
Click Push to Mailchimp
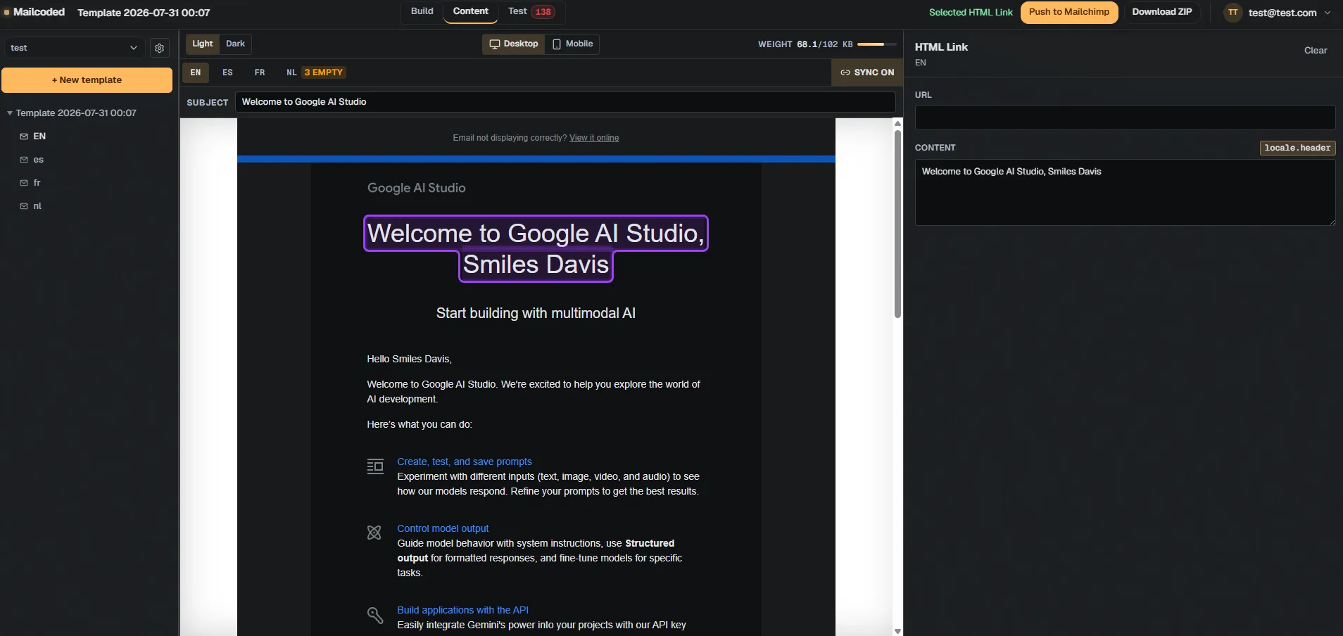(x=1069, y=12)
